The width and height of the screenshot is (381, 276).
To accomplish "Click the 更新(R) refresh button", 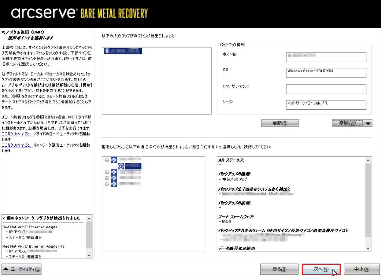I will pyautogui.click(x=280, y=123).
